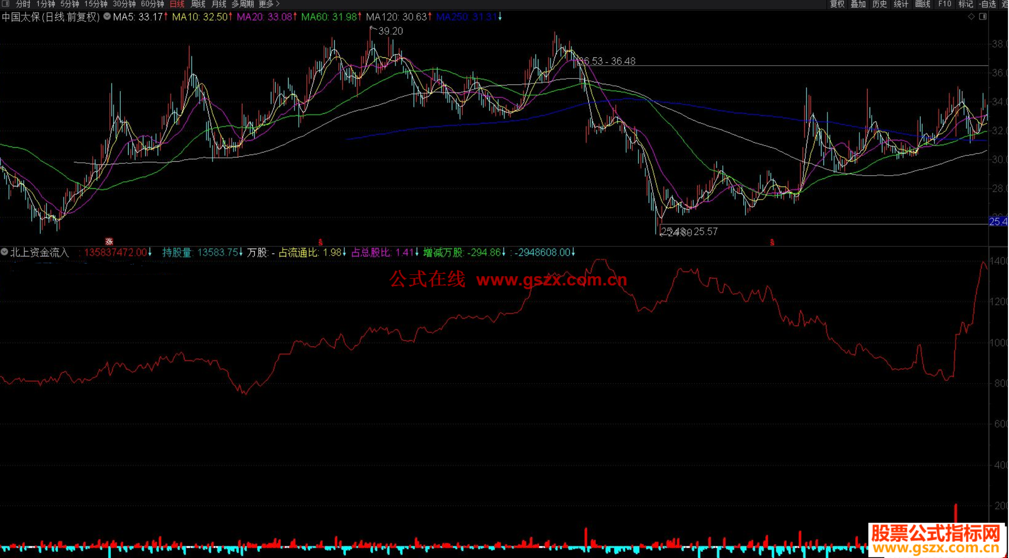
Task: Select the 30分钟 period tab
Action: 124,4
